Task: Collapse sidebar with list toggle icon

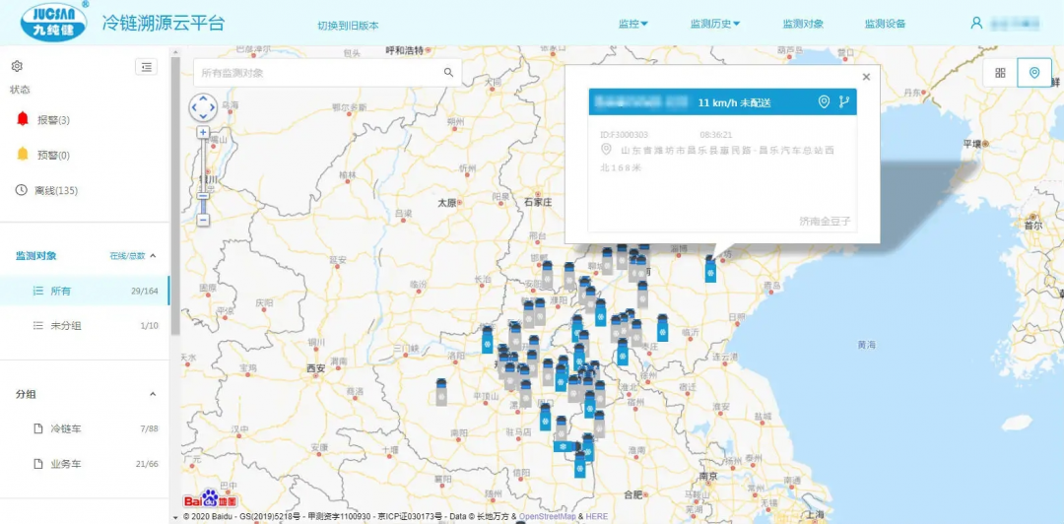Action: coord(146,66)
